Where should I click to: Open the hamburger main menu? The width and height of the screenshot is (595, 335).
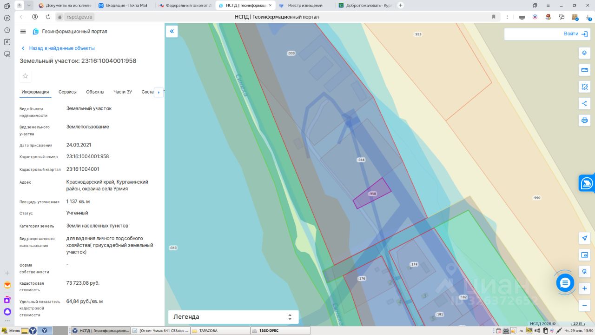(x=23, y=31)
